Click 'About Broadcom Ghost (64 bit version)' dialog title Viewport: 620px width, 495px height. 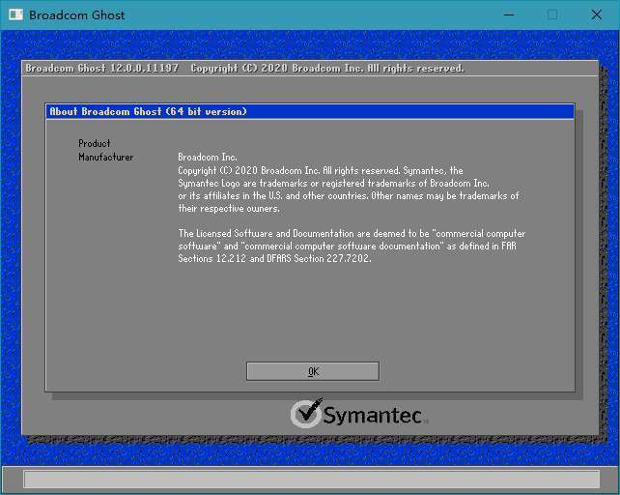coord(148,112)
